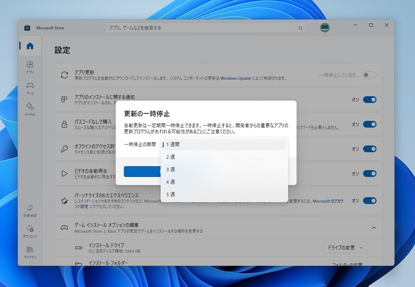Open the Library (ライブラリ) icon
The width and height of the screenshot is (415, 287).
30,252
